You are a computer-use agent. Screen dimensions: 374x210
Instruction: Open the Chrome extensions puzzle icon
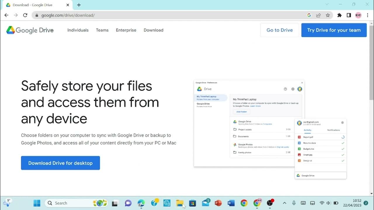coord(340,15)
